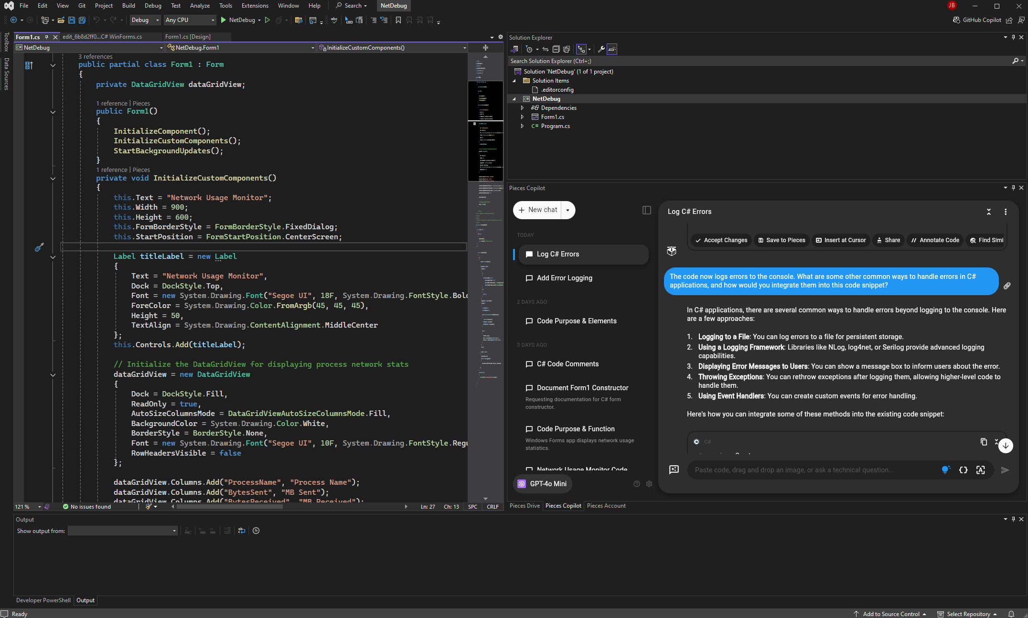
Task: Toggle the Pieces chat list sidebar panel
Action: [646, 210]
